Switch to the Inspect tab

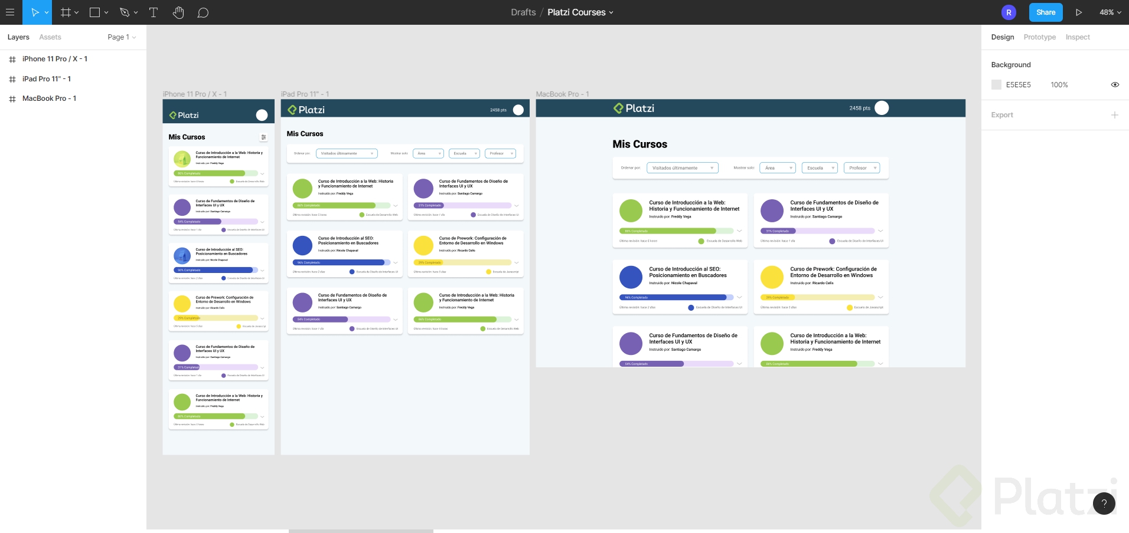(1078, 37)
